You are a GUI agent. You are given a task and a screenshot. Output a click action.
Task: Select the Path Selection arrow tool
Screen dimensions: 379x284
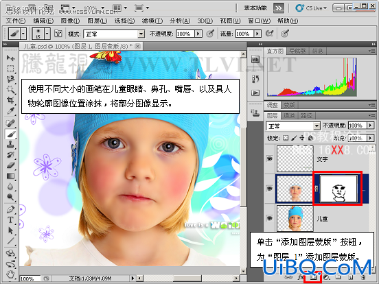[x=10, y=230]
